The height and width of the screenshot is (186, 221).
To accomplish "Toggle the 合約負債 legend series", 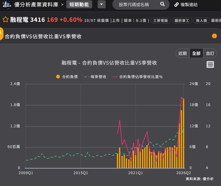I will pyautogui.click(x=67, y=77).
